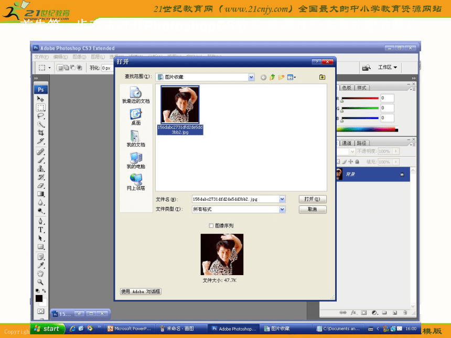Click the color spectrum ramp bar

click(367, 129)
